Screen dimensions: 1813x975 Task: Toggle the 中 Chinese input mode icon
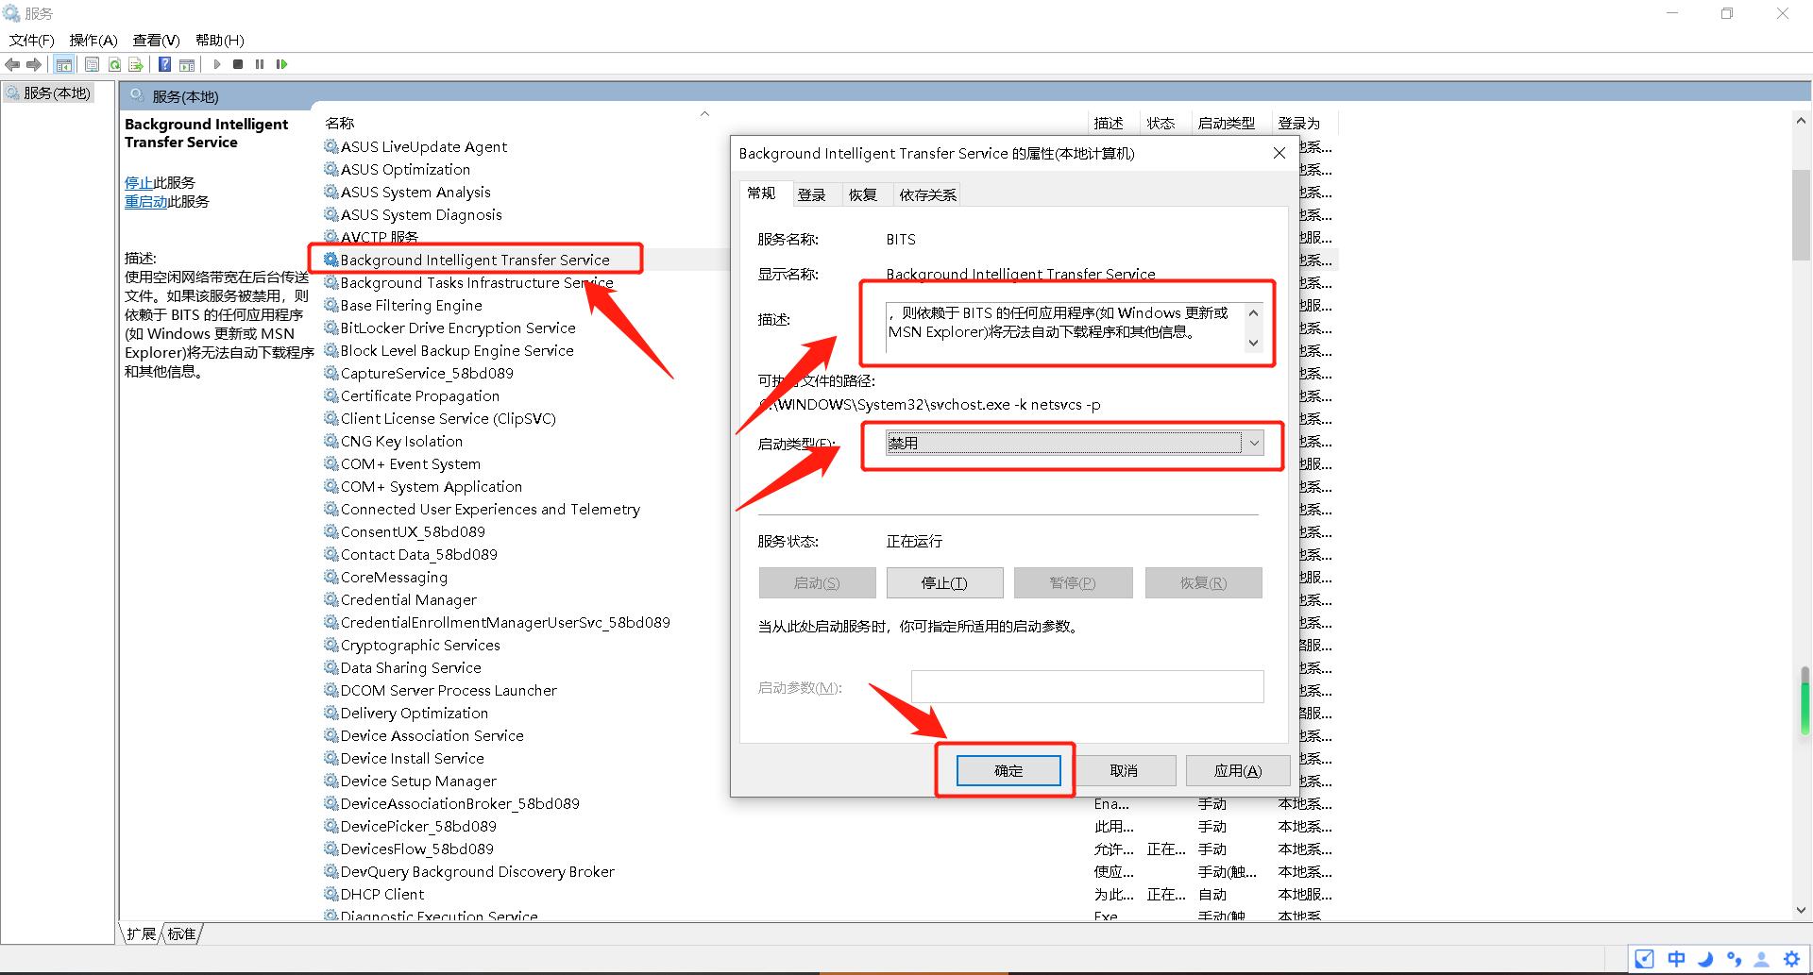1676,959
